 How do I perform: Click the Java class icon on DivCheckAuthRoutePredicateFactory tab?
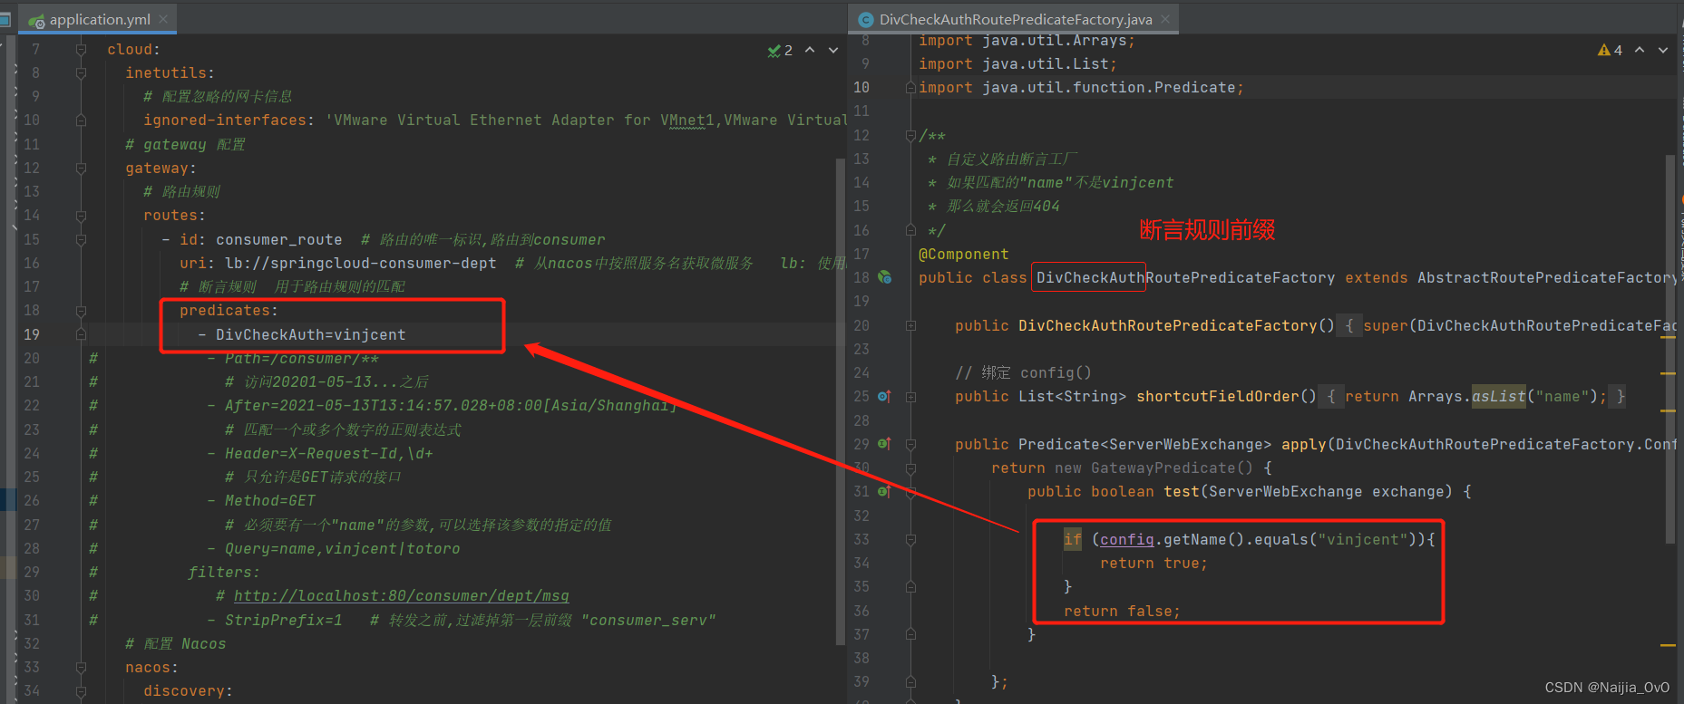[x=866, y=20]
